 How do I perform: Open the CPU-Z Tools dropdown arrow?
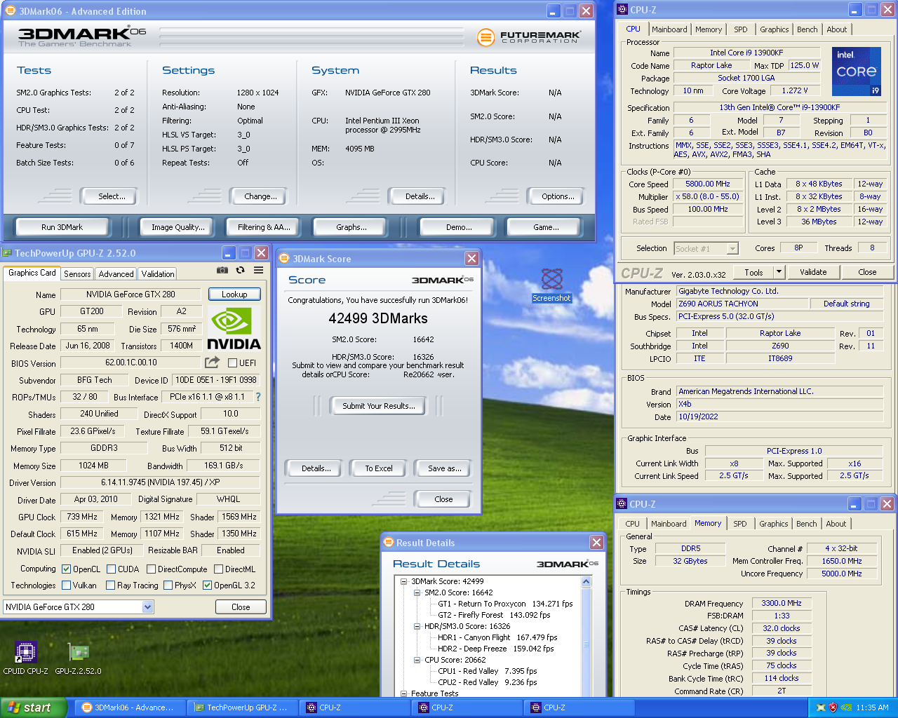point(778,272)
